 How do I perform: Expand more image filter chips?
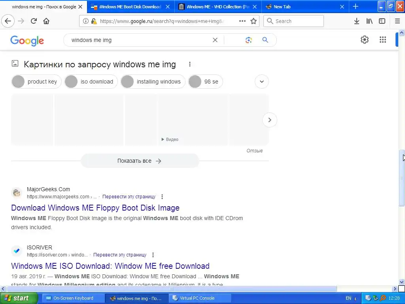pyautogui.click(x=262, y=82)
